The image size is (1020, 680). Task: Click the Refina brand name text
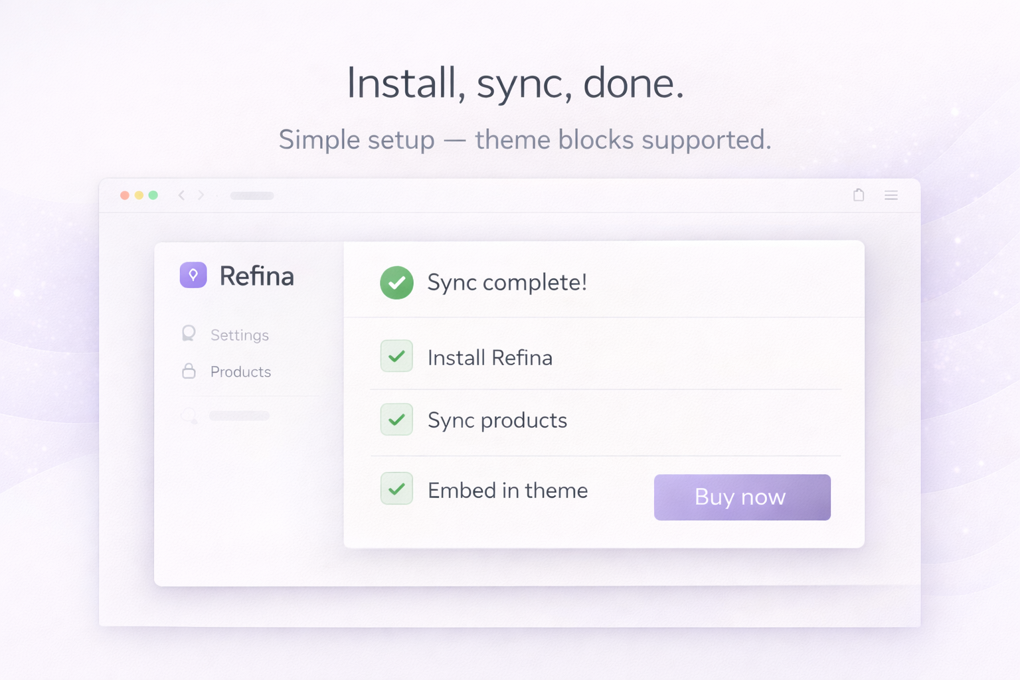pyautogui.click(x=256, y=276)
